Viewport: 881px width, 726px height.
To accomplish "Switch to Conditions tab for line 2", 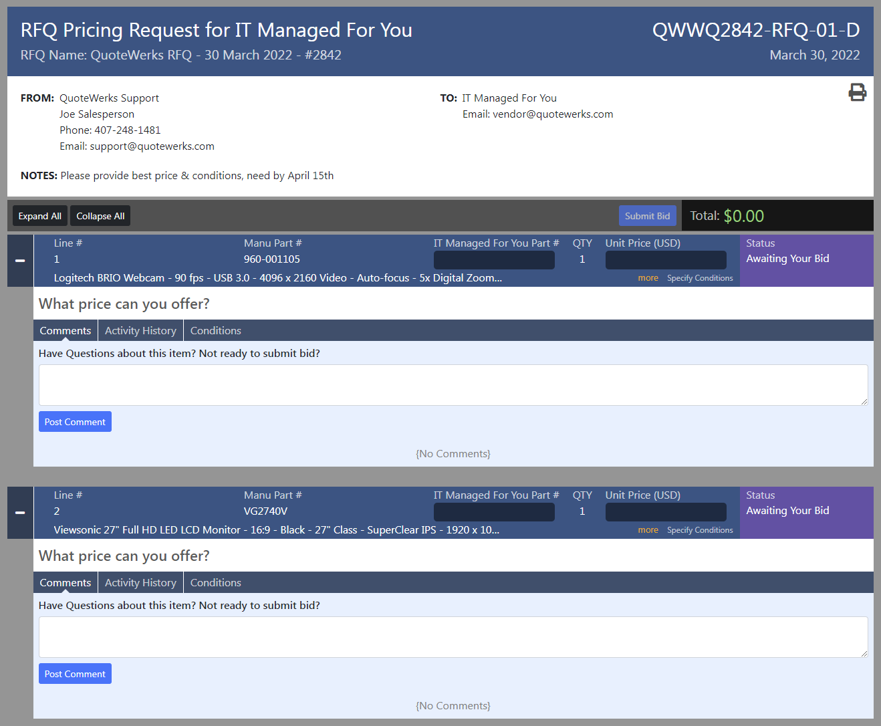I will (215, 583).
